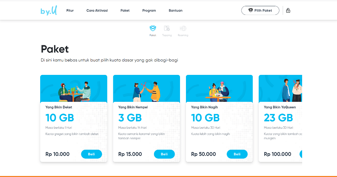Open the Cara Aktivasi menu
The height and width of the screenshot is (177, 337).
(x=97, y=11)
